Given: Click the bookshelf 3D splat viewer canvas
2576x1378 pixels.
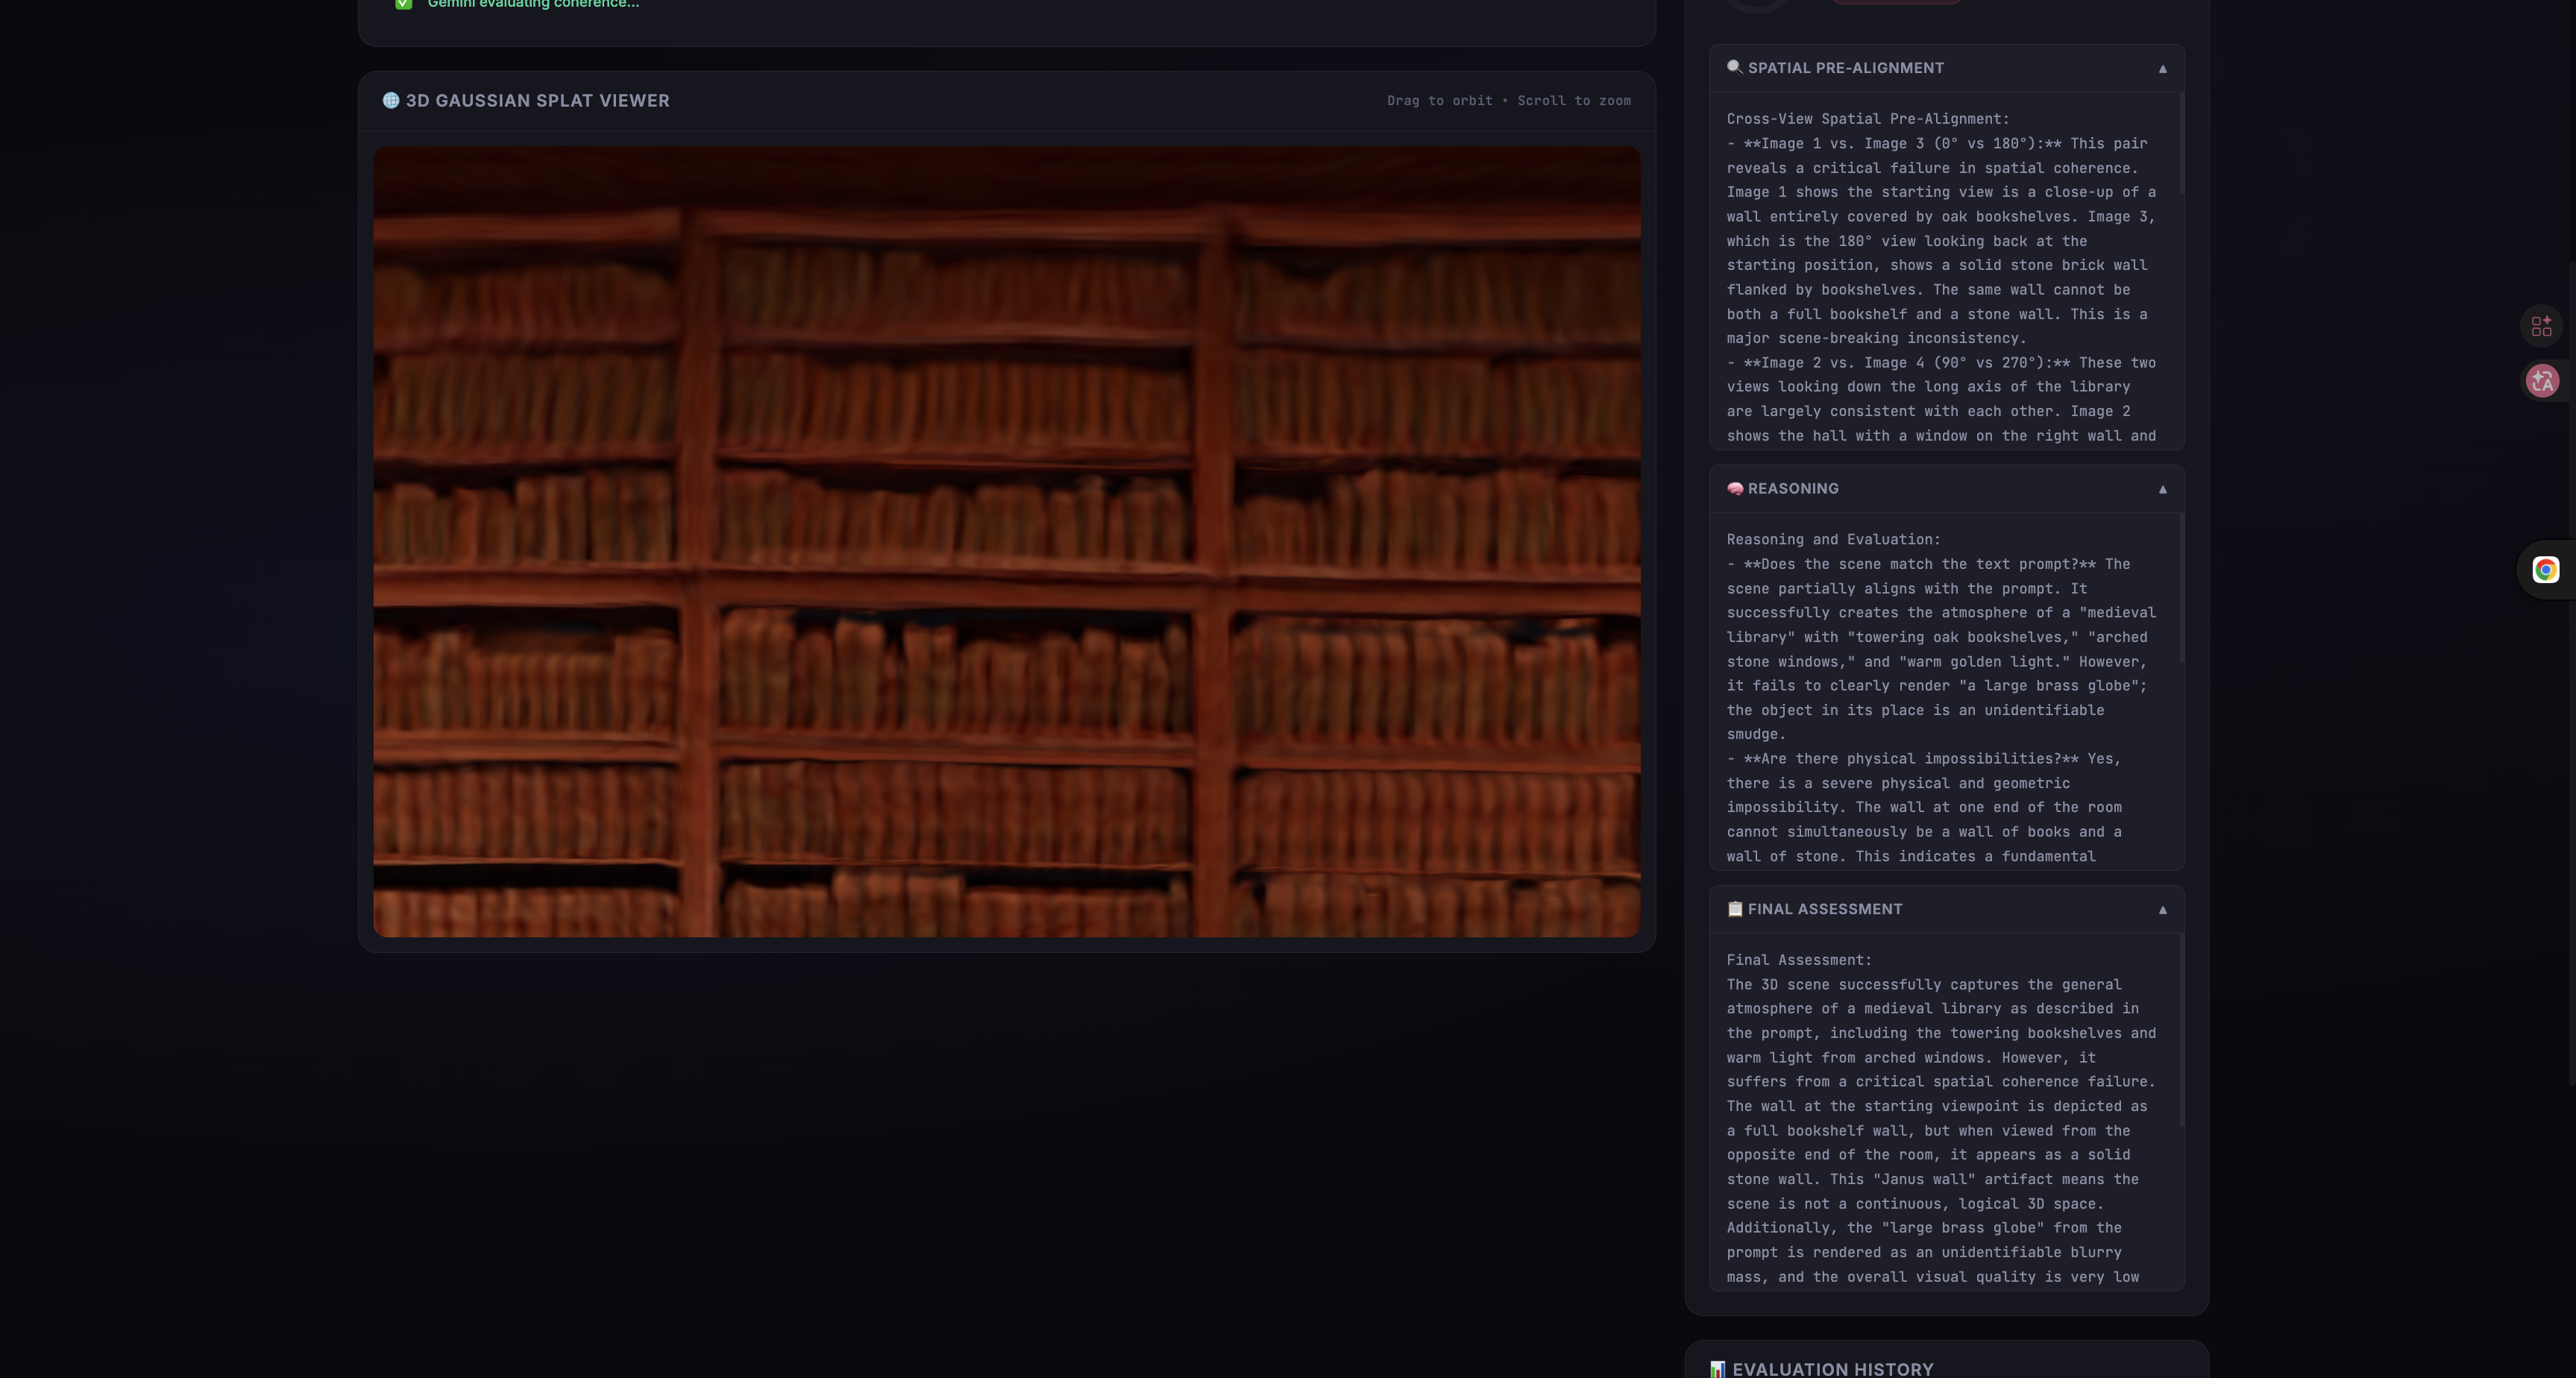Looking at the screenshot, I should pos(1006,541).
